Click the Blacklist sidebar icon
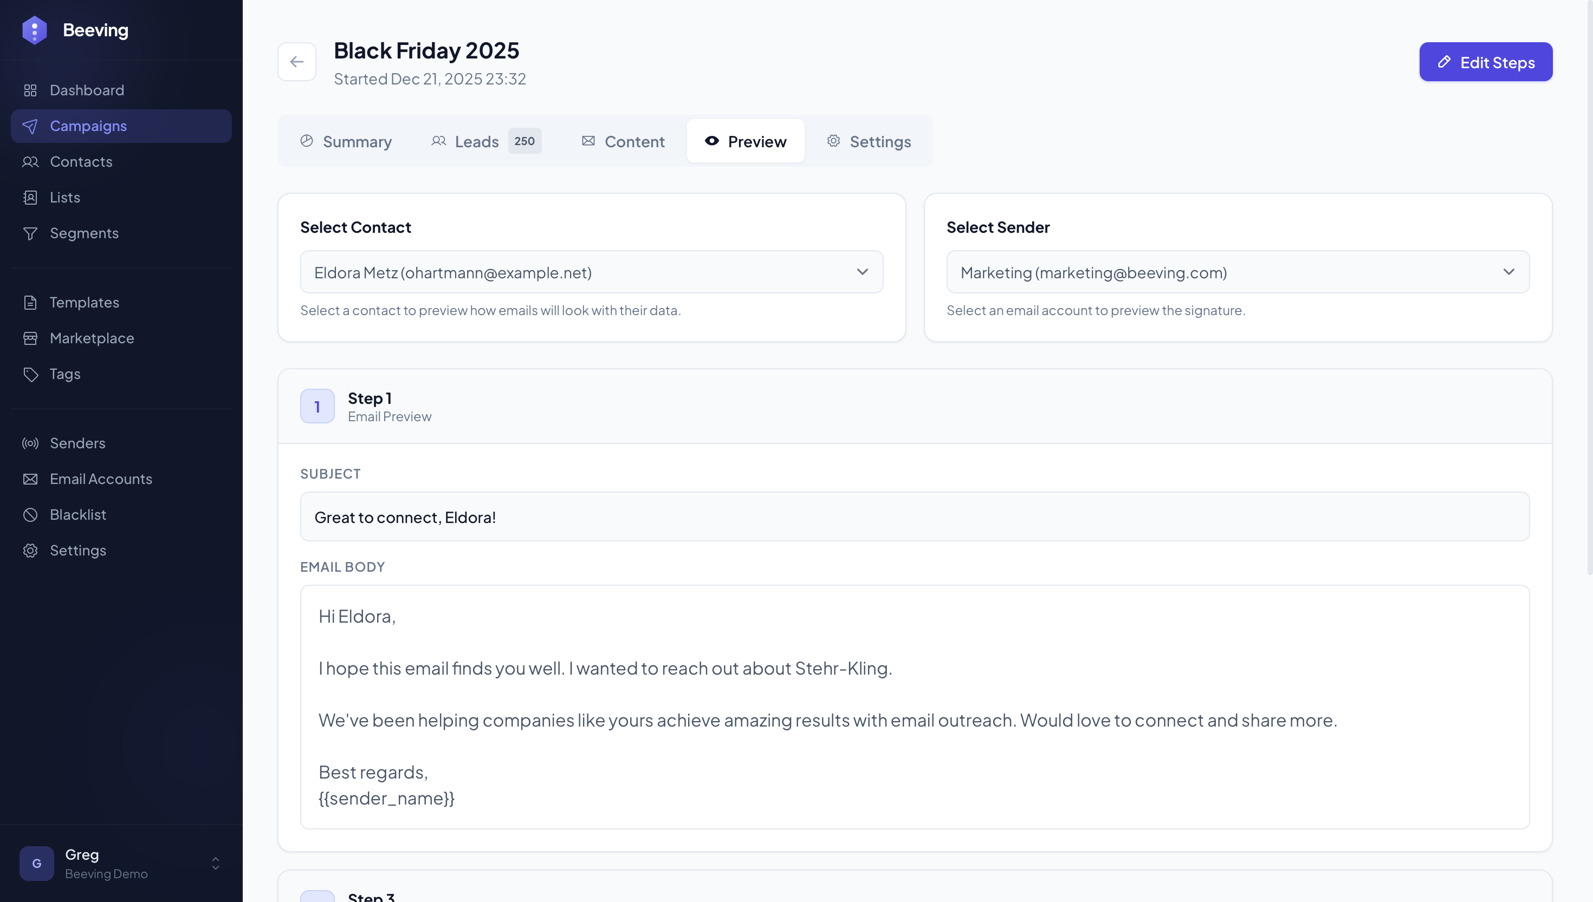1593x902 pixels. click(31, 514)
